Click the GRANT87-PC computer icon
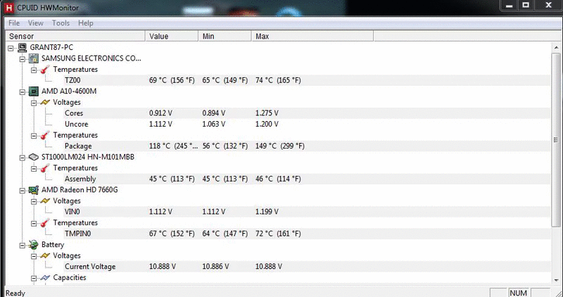 point(23,47)
